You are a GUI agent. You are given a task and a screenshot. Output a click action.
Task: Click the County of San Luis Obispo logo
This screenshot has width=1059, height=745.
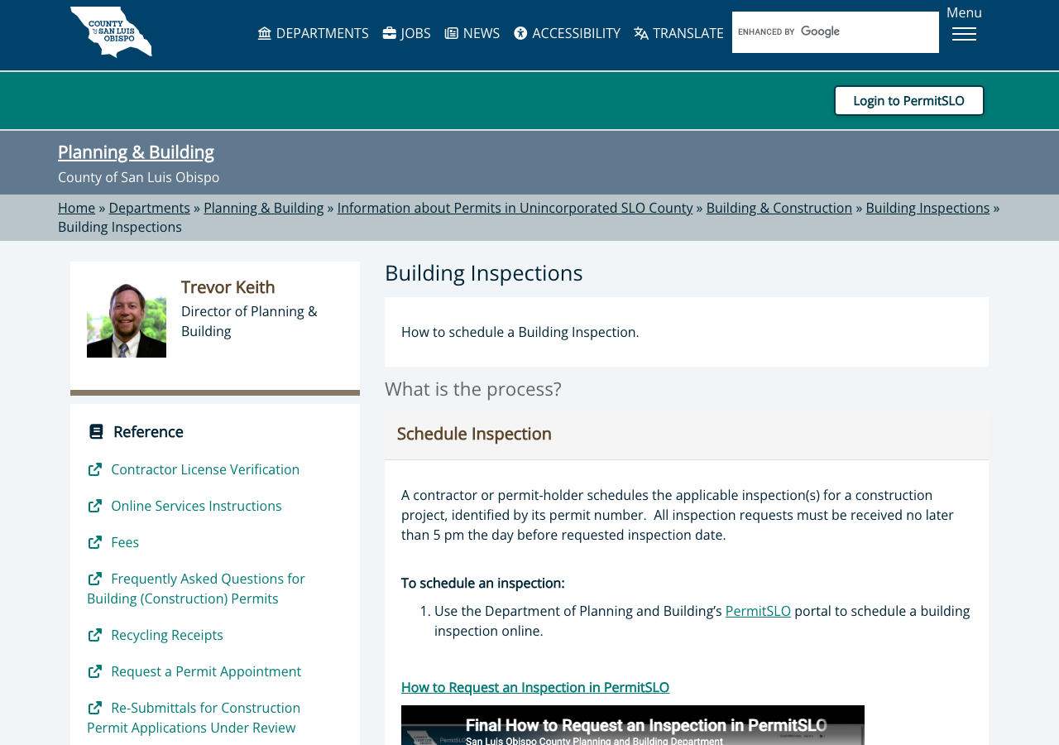tap(111, 32)
